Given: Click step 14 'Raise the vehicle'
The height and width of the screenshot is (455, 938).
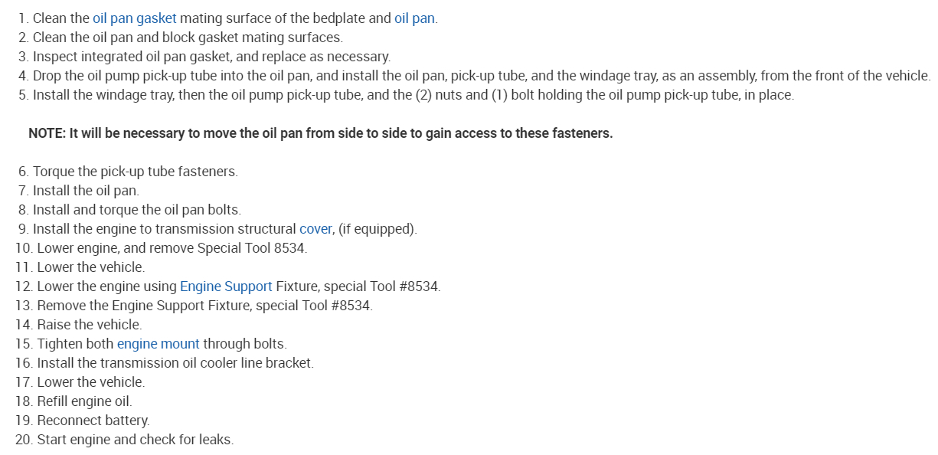Looking at the screenshot, I should 89,325.
